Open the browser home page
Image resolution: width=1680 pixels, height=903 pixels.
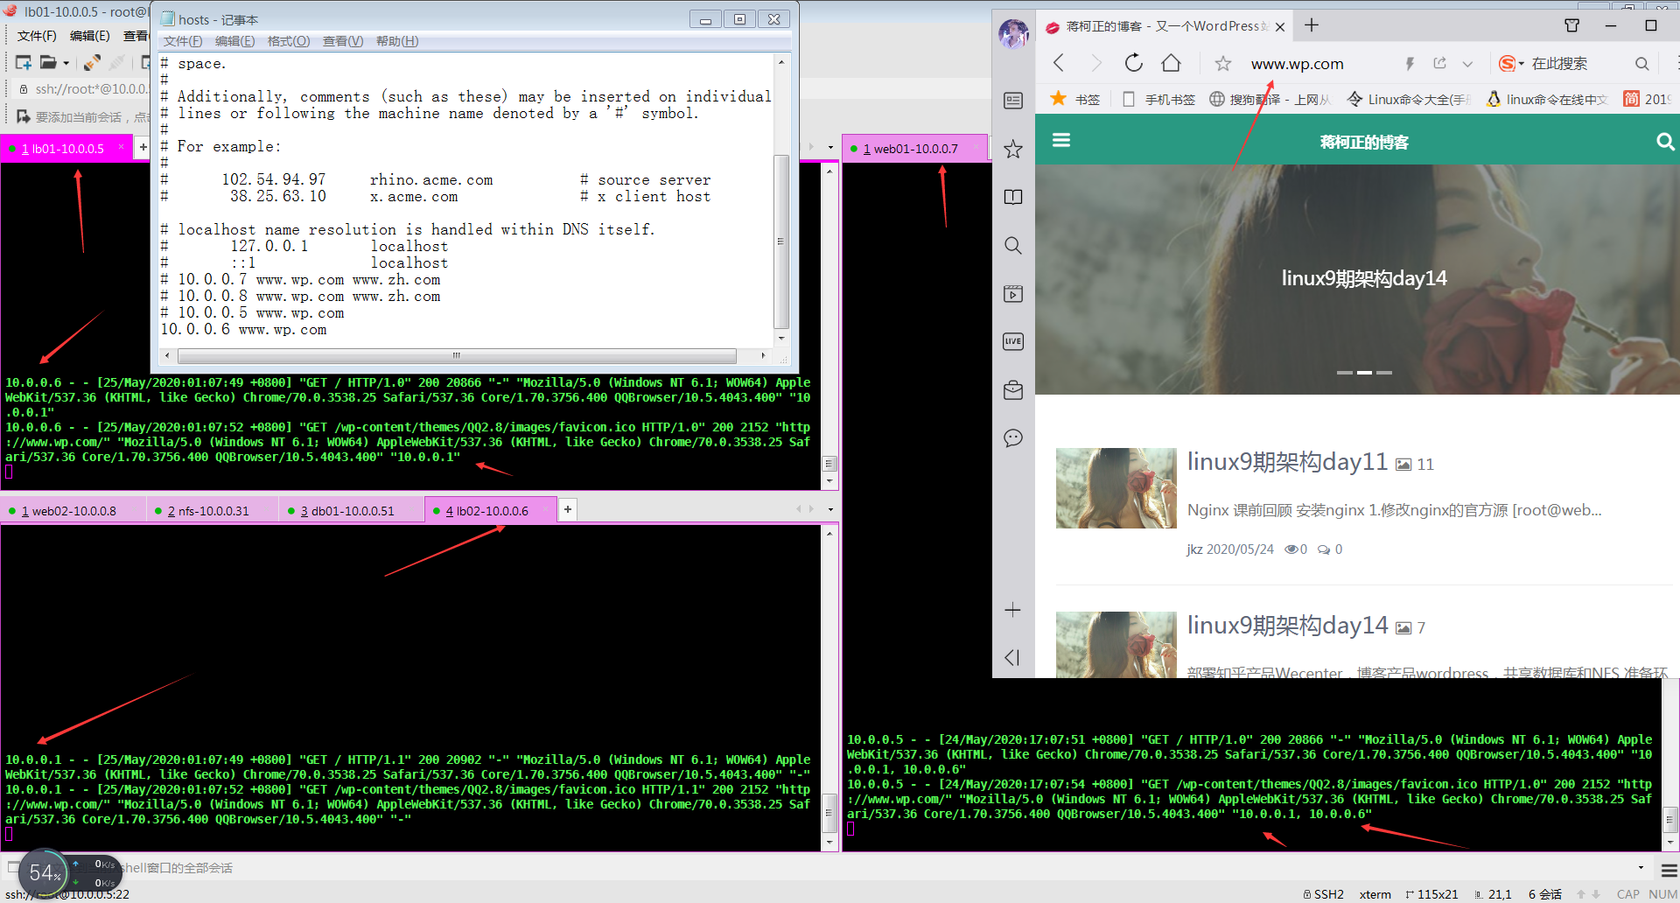1171,63
